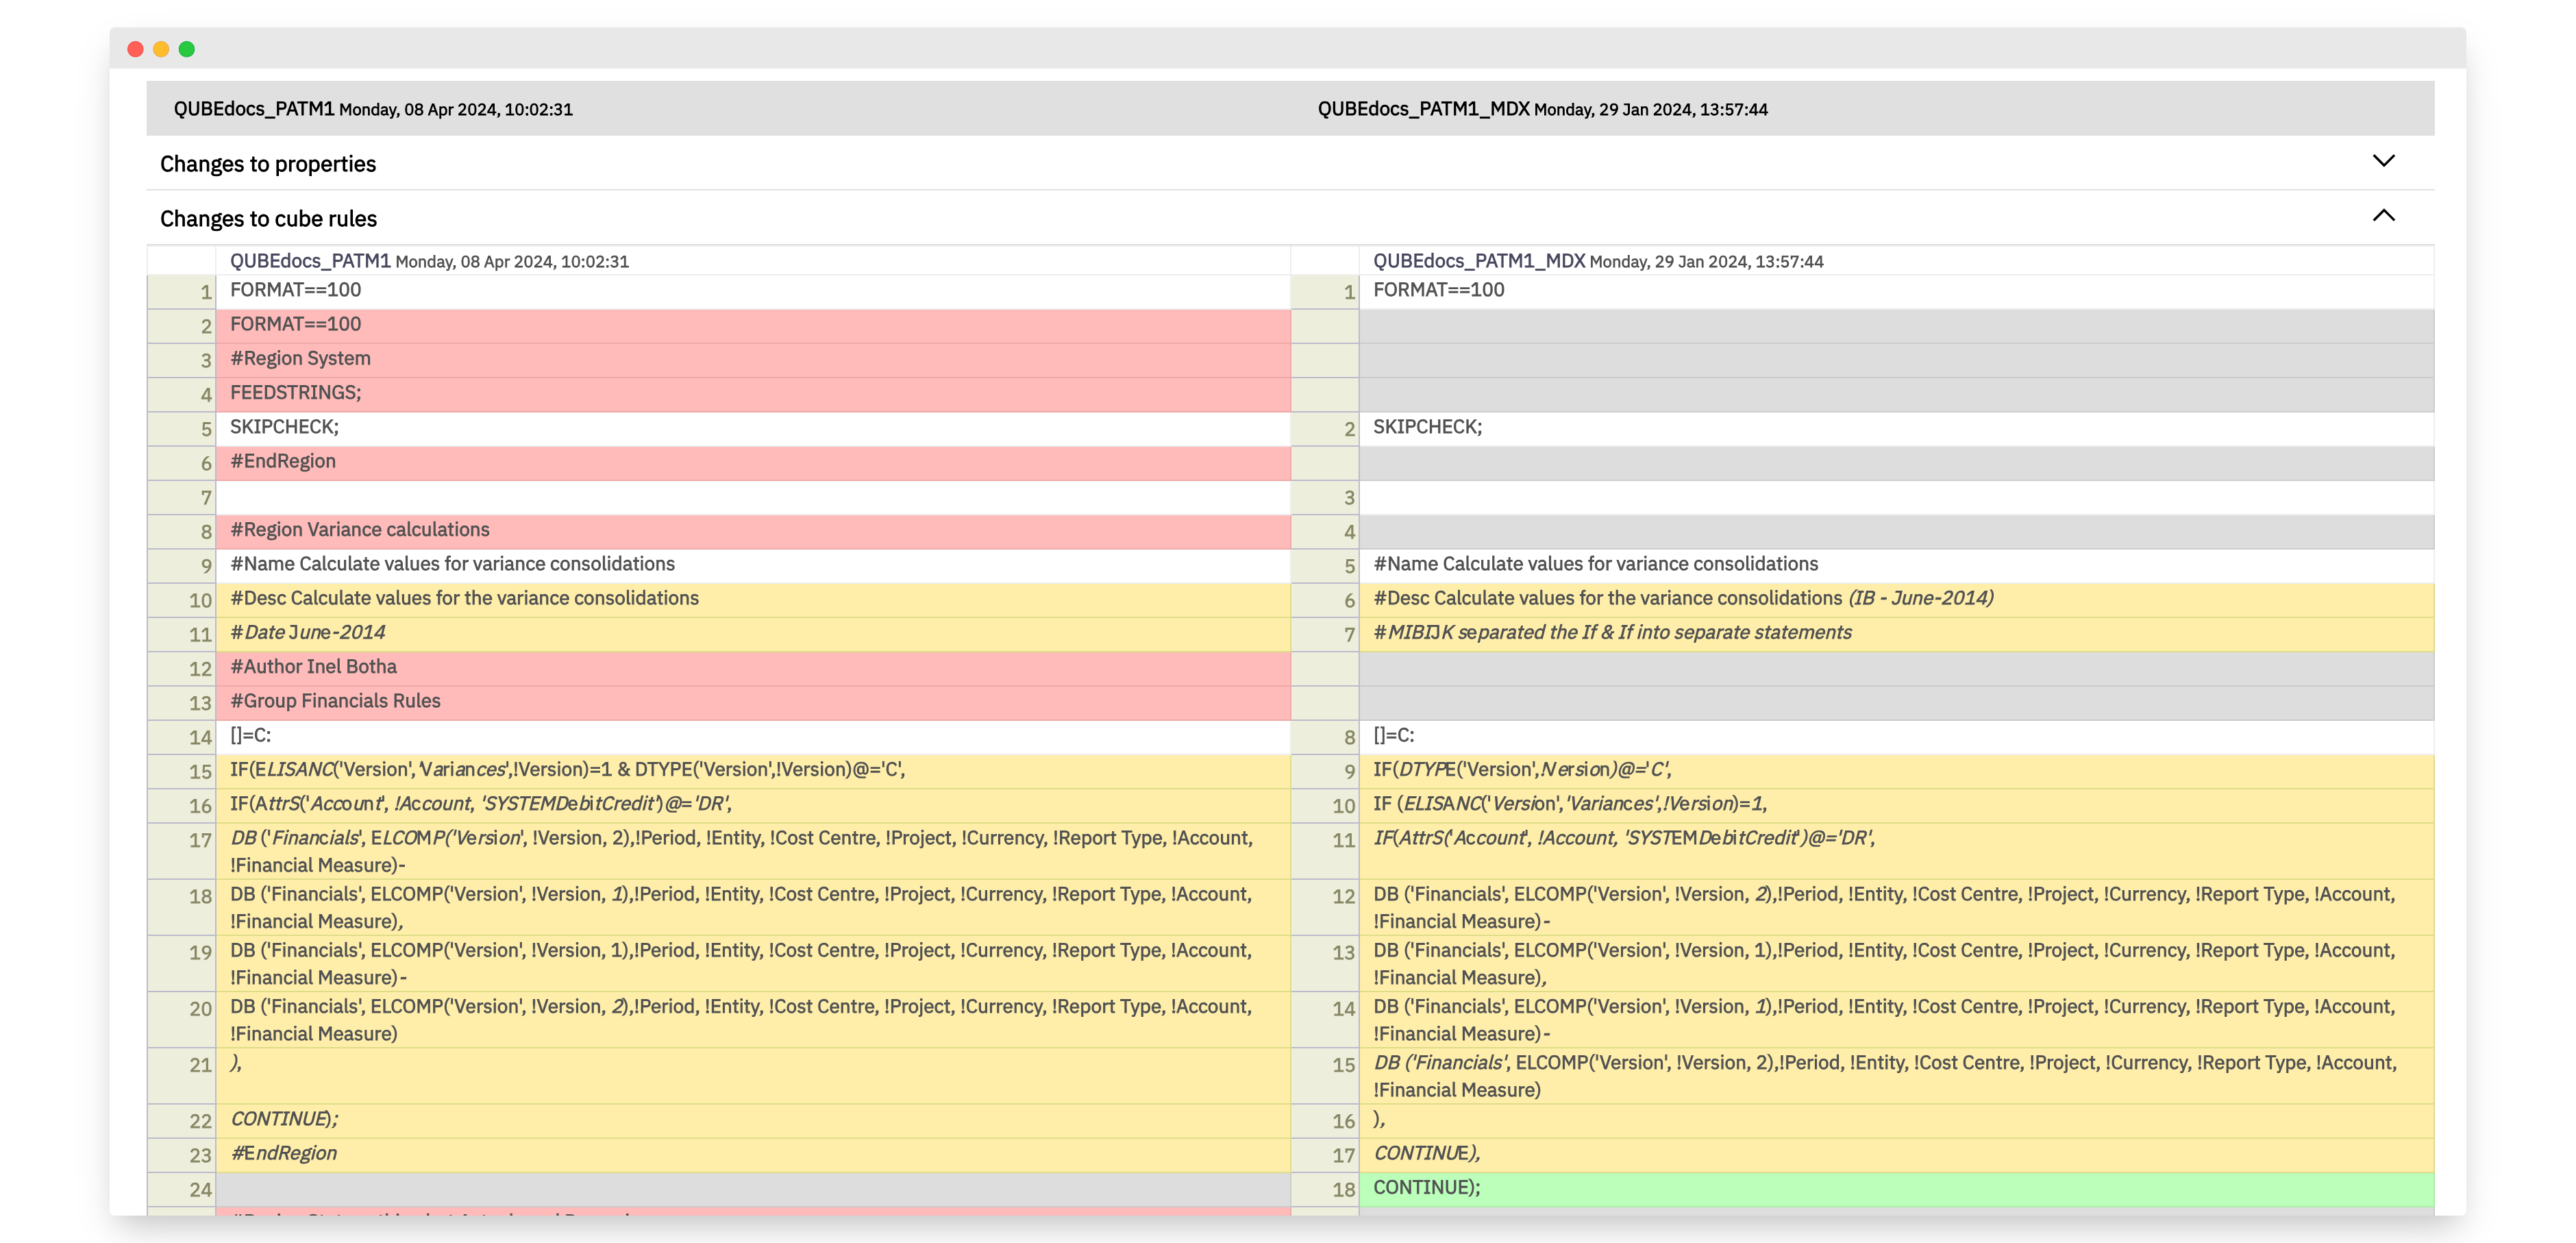Select 'SKIPCHECK;' on right line 2
This screenshot has height=1243, width=2576.
tap(1427, 427)
